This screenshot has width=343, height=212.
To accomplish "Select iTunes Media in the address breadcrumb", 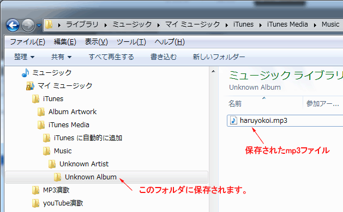I will 287,24.
